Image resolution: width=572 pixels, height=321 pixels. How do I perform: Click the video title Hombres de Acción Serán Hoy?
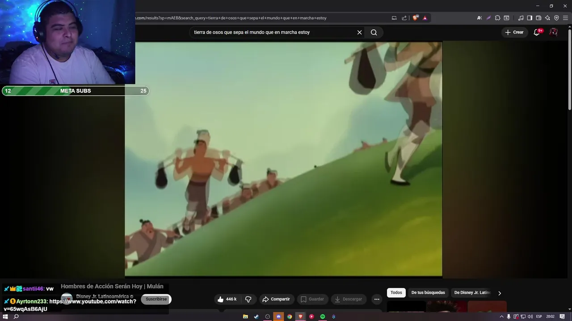click(x=112, y=286)
